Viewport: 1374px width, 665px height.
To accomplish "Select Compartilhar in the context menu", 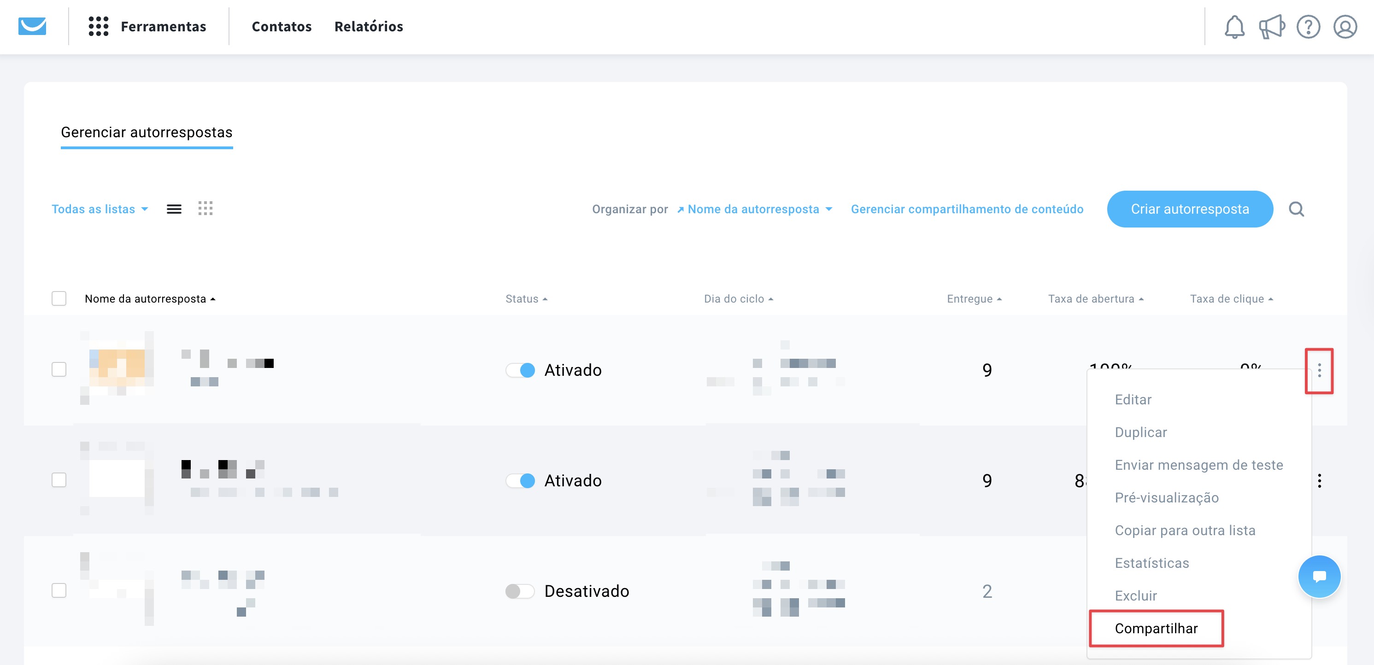I will coord(1156,628).
